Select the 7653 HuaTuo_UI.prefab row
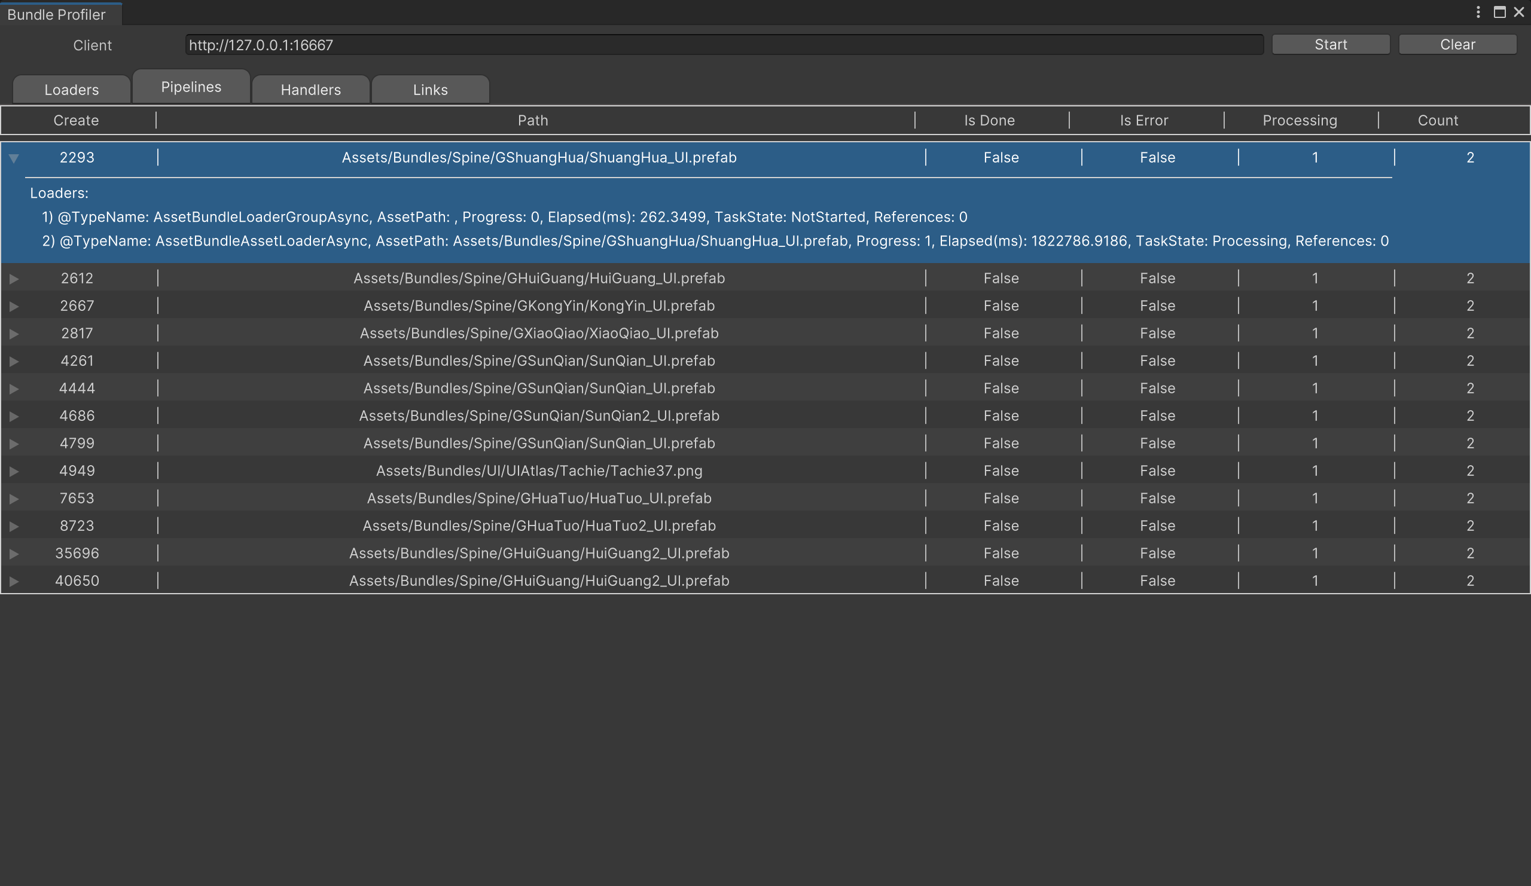1531x886 pixels. tap(539, 499)
